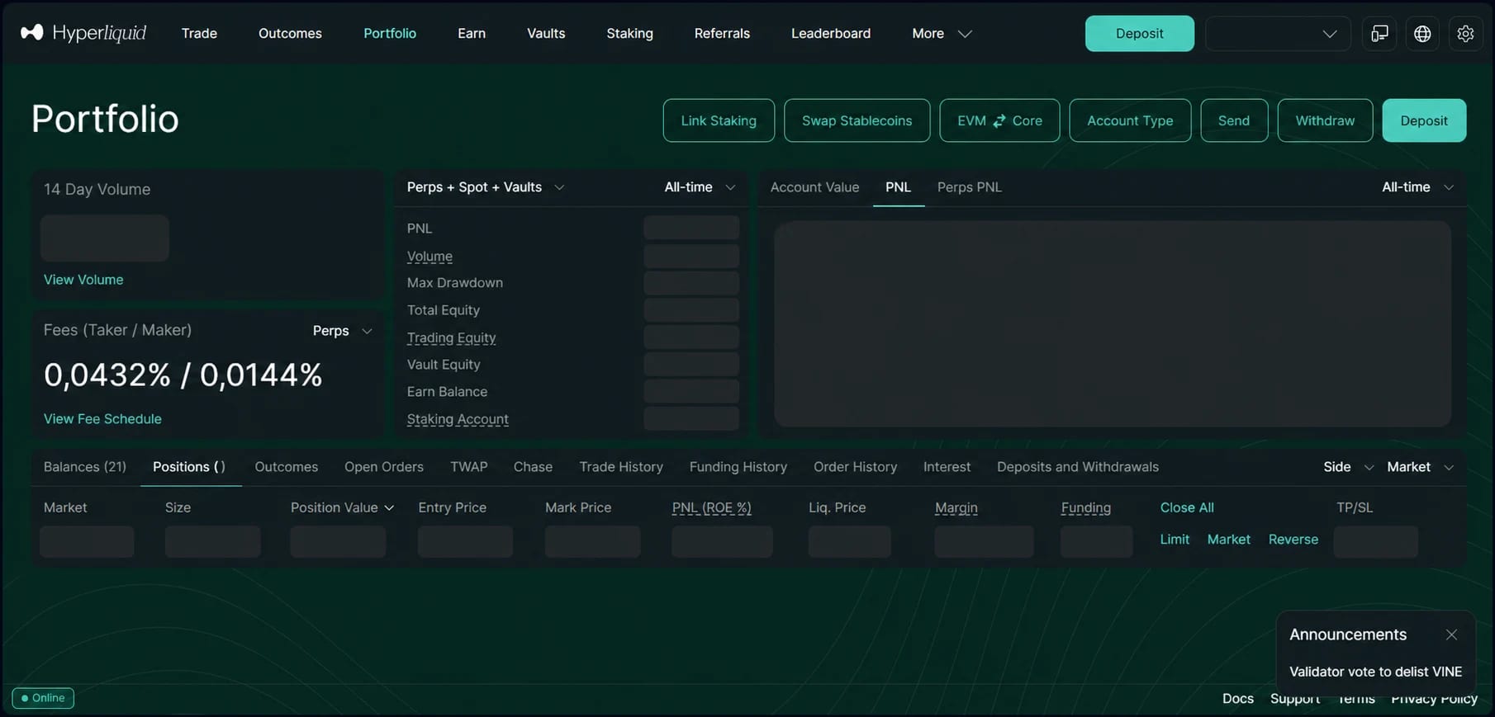Open the Docs footer link

pos(1238,698)
